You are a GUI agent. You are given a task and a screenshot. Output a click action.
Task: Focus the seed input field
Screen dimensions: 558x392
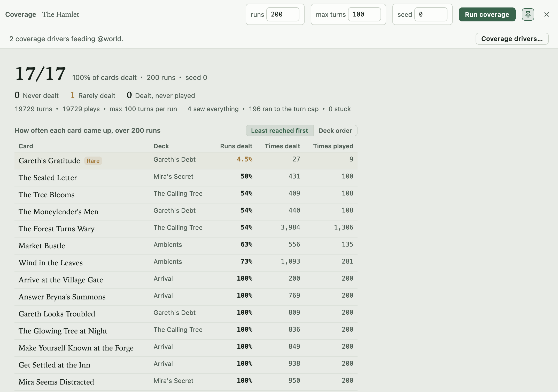(x=431, y=14)
